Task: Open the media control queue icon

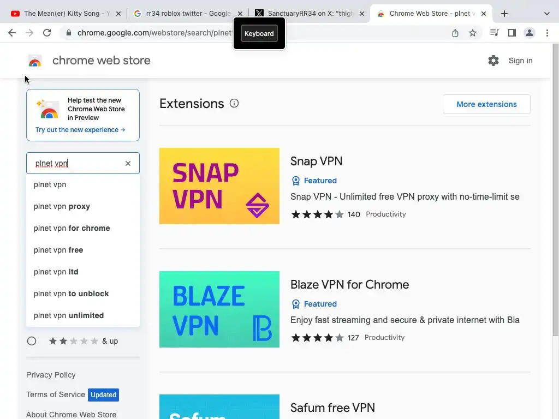Action: (494, 33)
